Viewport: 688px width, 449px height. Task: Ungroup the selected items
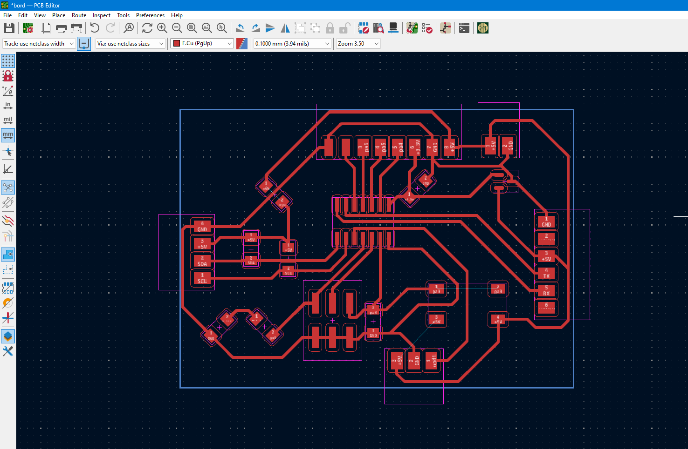point(315,28)
